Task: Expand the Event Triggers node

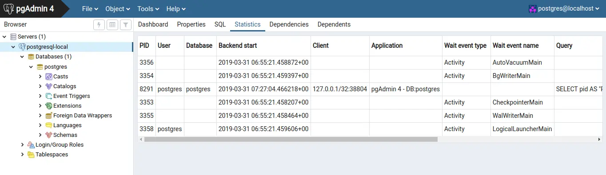Action: [x=40, y=96]
